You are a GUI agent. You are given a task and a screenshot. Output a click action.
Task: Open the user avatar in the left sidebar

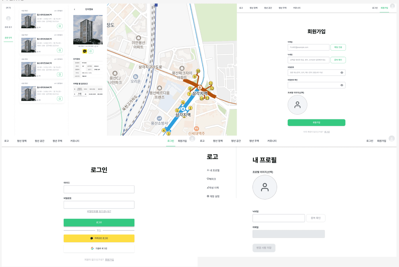coord(8,18)
